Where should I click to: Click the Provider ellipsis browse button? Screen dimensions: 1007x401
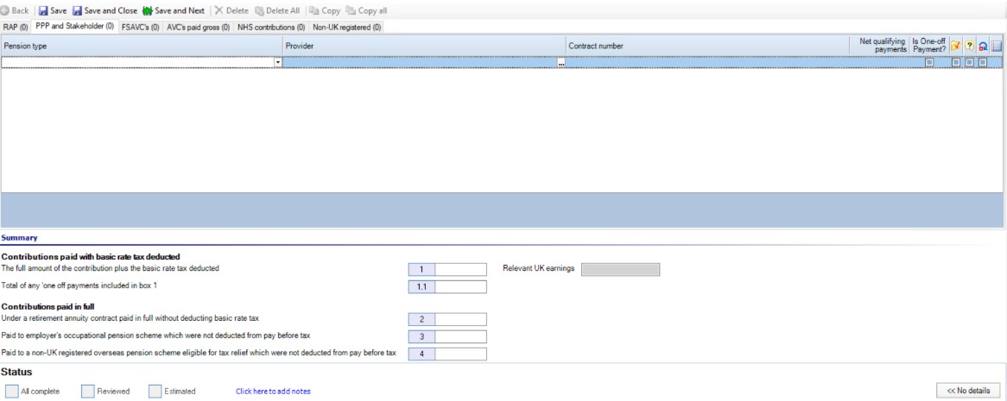pyautogui.click(x=560, y=62)
